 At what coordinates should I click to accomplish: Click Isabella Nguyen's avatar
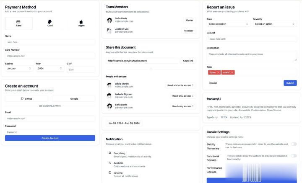tap(109, 95)
